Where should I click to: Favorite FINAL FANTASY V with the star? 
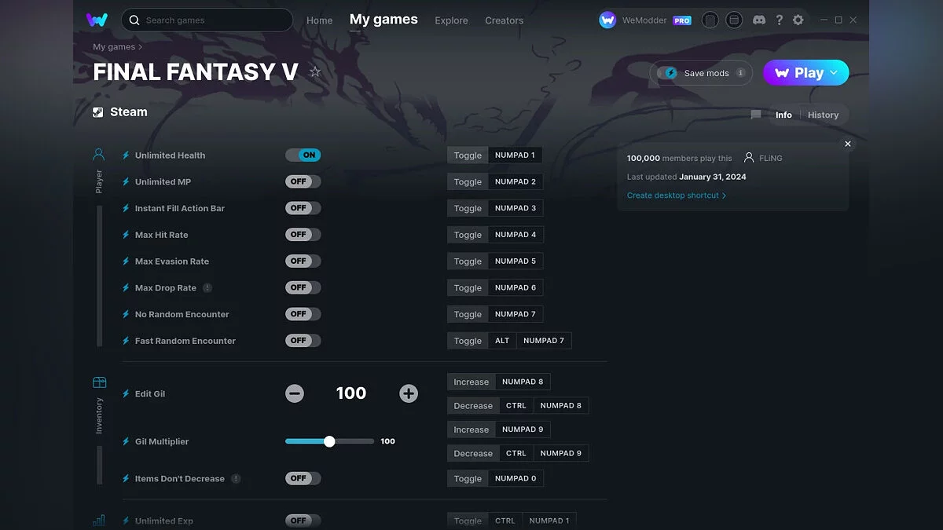(x=315, y=72)
